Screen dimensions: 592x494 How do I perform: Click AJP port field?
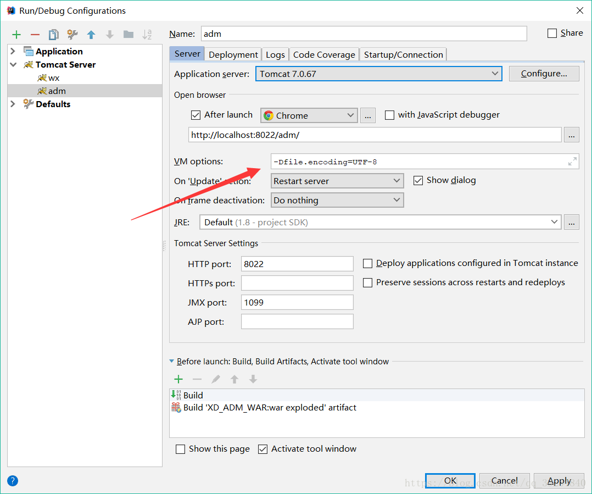(297, 322)
